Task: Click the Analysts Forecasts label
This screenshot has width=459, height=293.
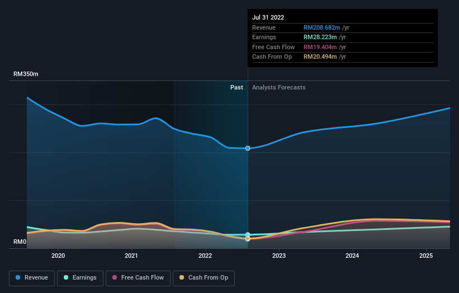Action: [278, 87]
